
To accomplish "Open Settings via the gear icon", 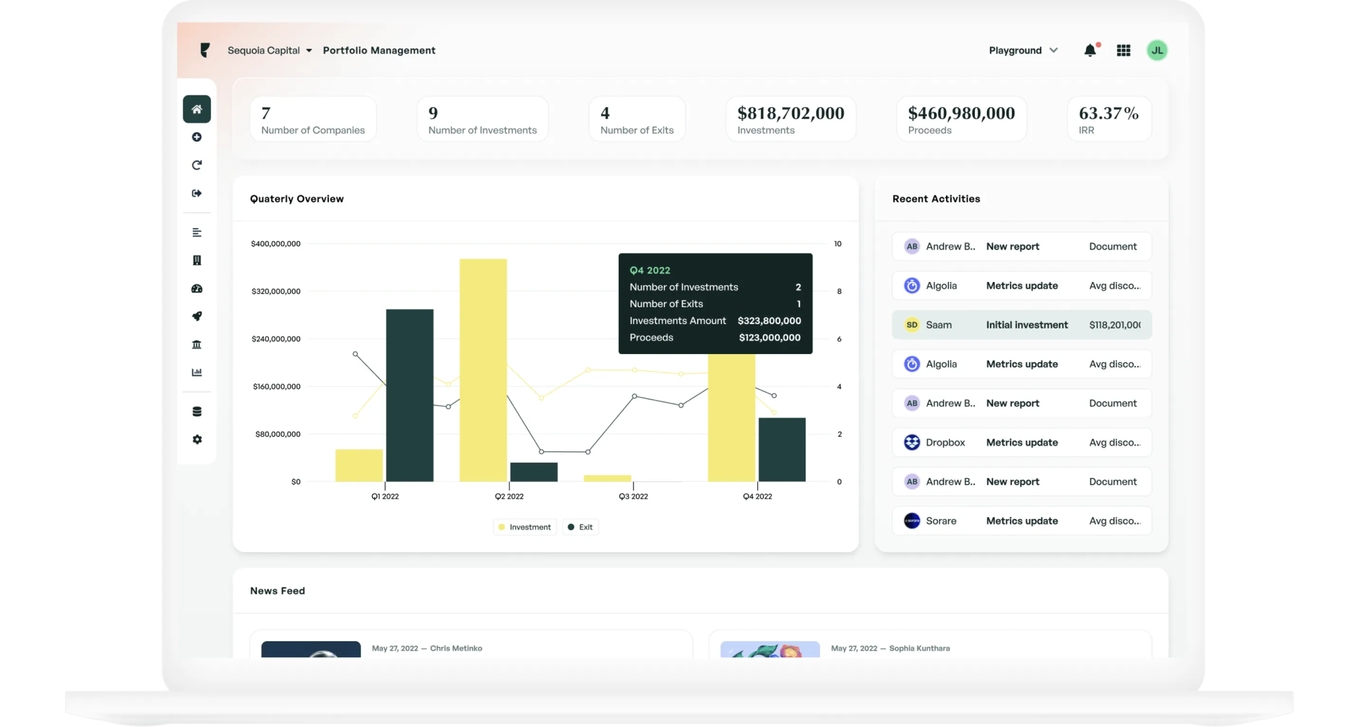I will [197, 440].
